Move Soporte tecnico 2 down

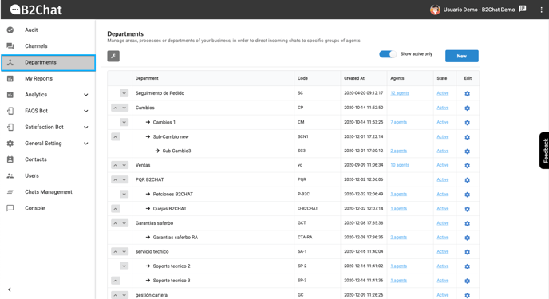tap(124, 266)
